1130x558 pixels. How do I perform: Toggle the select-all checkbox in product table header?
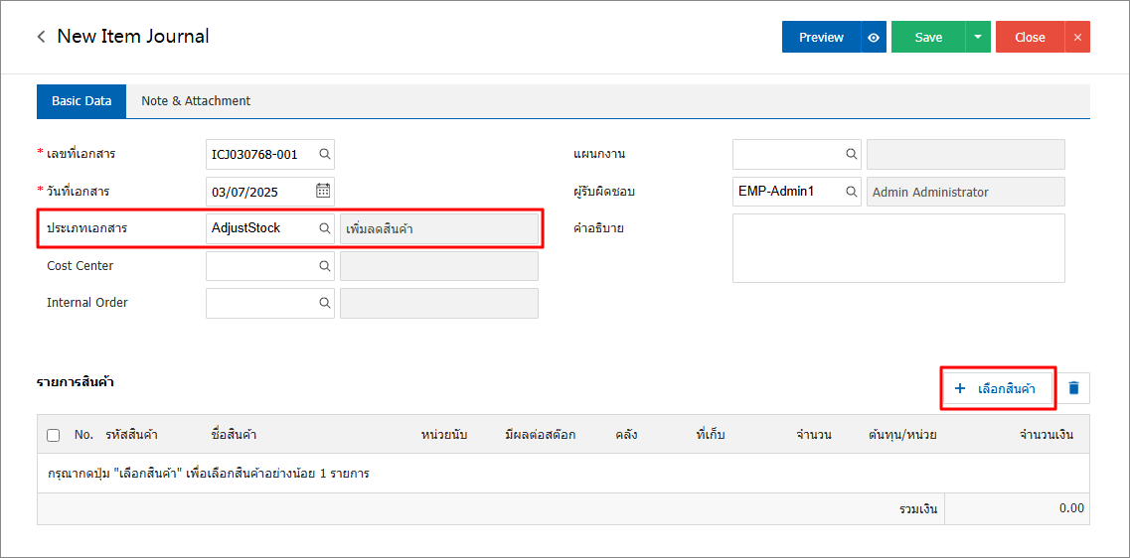tap(54, 435)
